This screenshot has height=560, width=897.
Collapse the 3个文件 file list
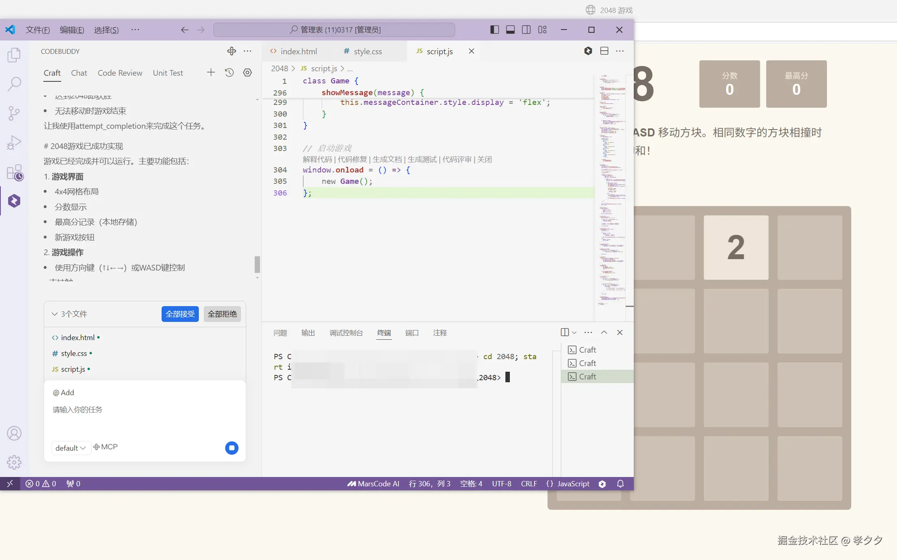click(x=55, y=314)
